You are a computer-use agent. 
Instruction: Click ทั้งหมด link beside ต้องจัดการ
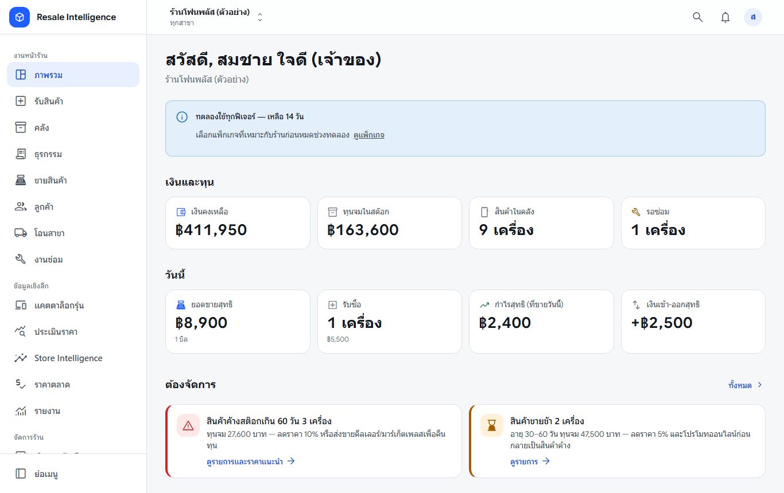pyautogui.click(x=746, y=385)
